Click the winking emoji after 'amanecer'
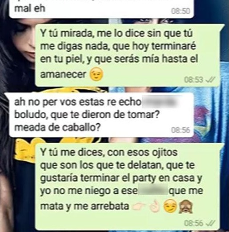Screen dimensions: 229x232 pyautogui.click(x=96, y=74)
